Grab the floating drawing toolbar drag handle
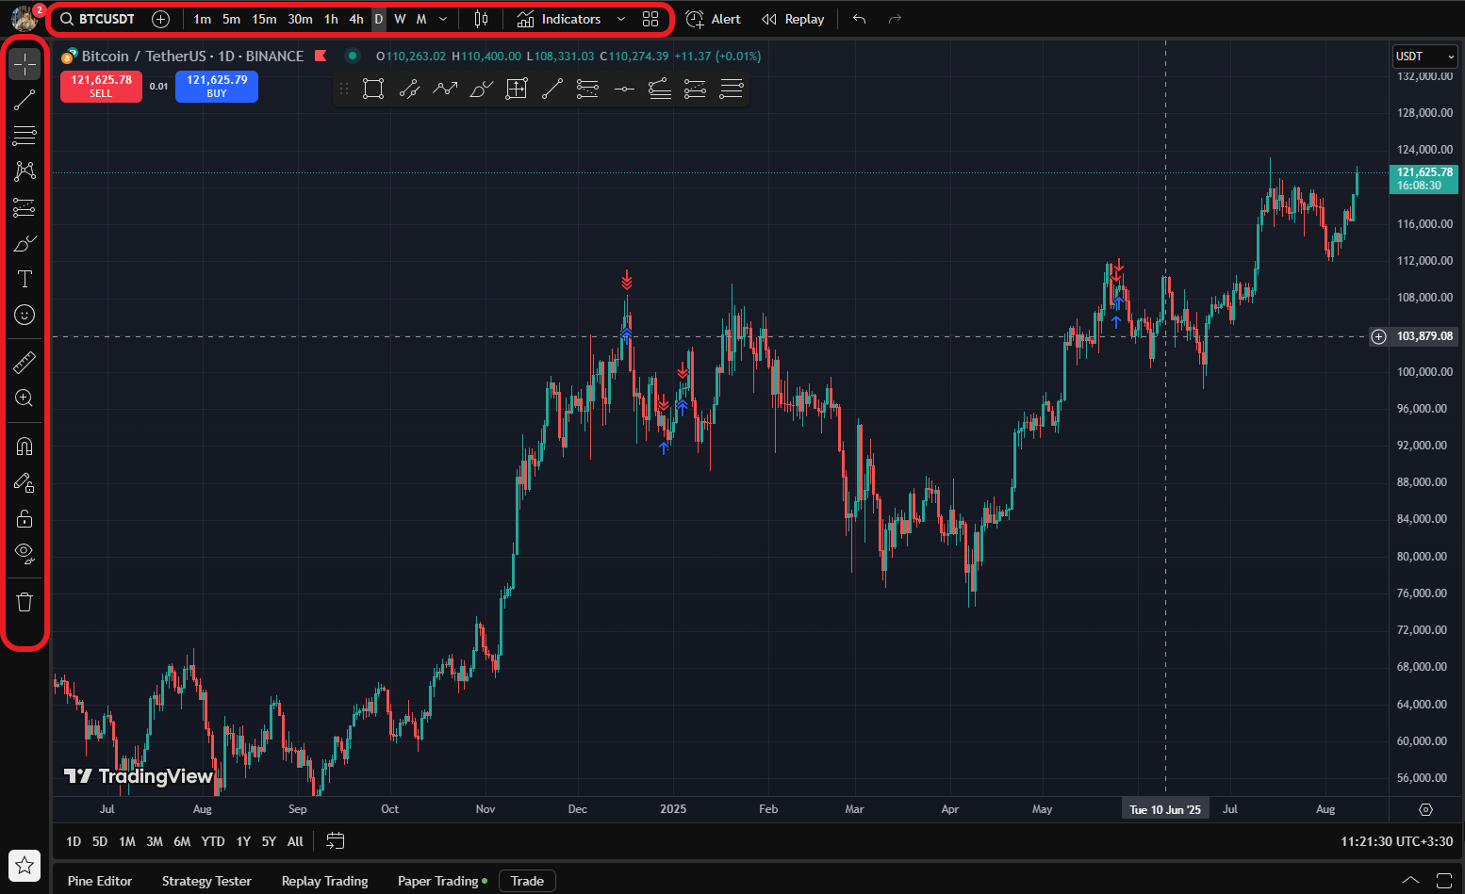Image resolution: width=1465 pixels, height=894 pixels. pos(344,89)
